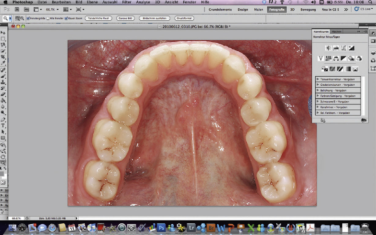Click the Bildschirm ausfüllen button
The height and width of the screenshot is (235, 376).
coord(154,18)
